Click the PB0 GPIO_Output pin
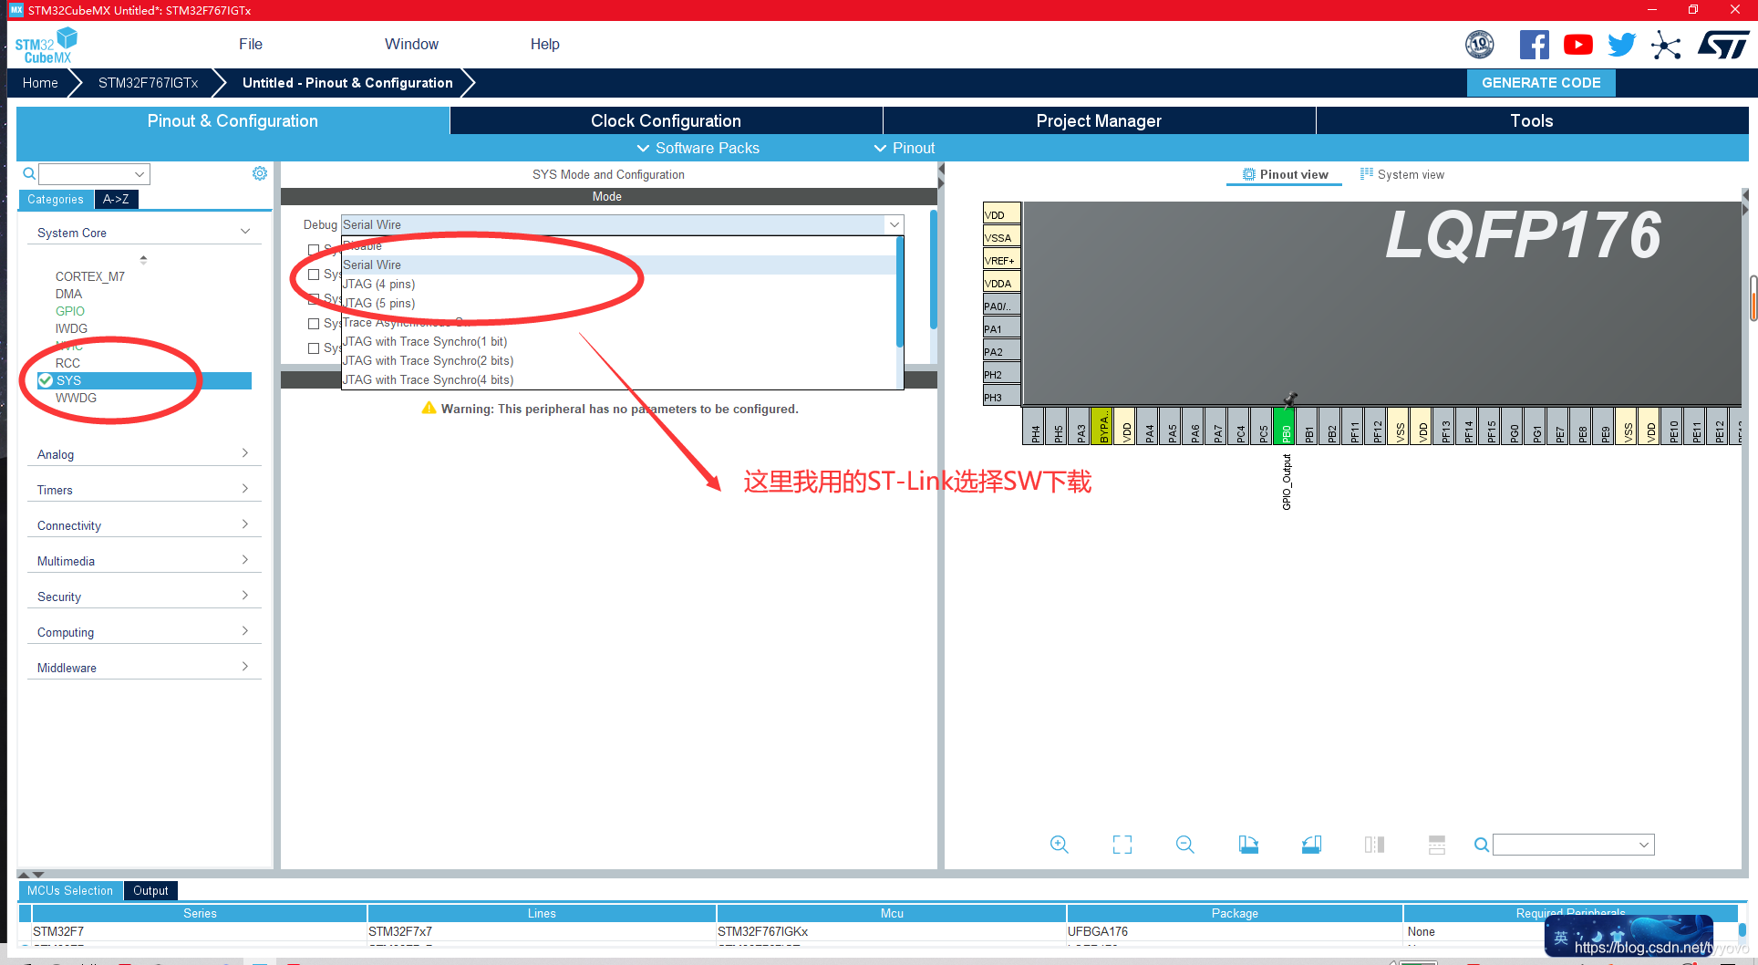 point(1285,426)
